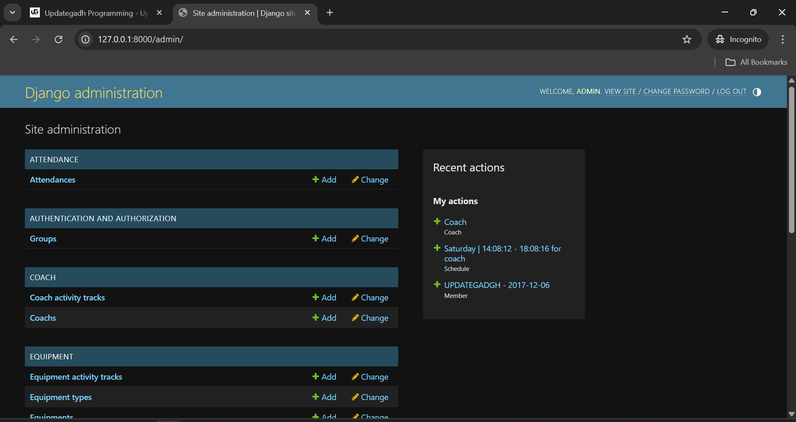The height and width of the screenshot is (422, 796).
Task: Open the Coach recent action entry
Action: pyautogui.click(x=455, y=222)
